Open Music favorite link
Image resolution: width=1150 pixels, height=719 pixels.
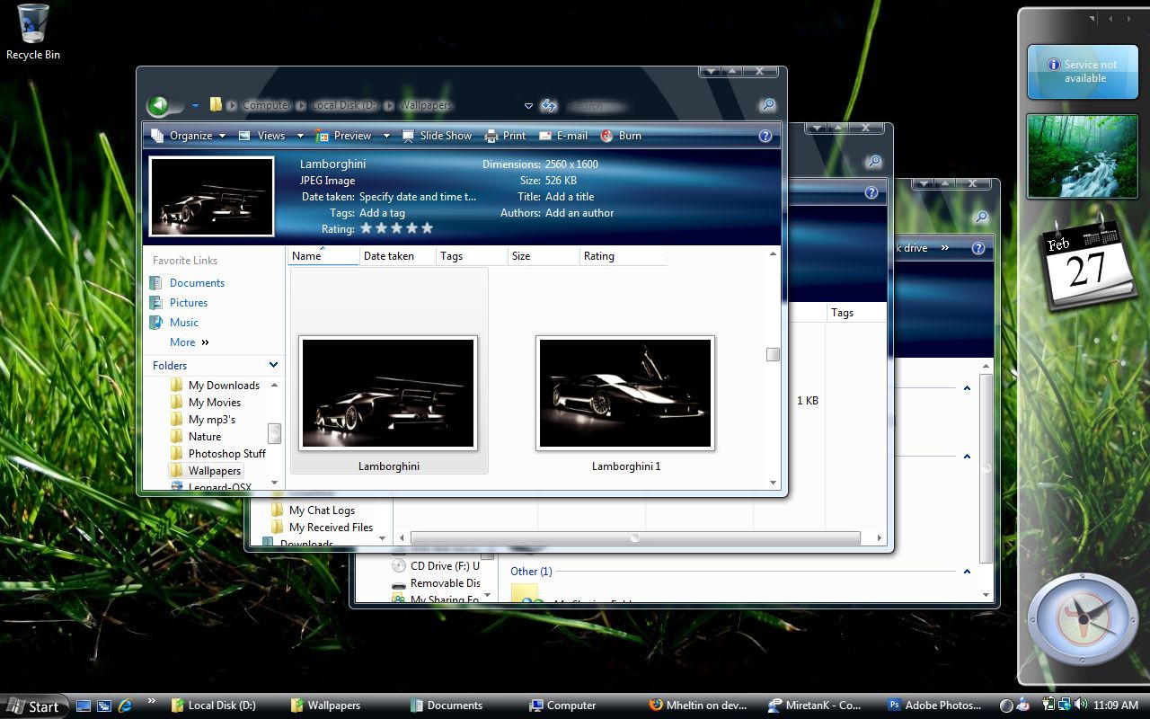coord(184,323)
